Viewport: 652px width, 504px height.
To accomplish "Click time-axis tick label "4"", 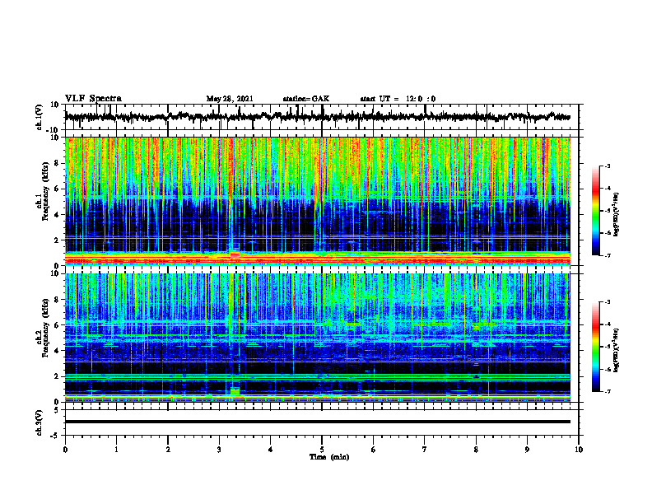I will point(271,450).
